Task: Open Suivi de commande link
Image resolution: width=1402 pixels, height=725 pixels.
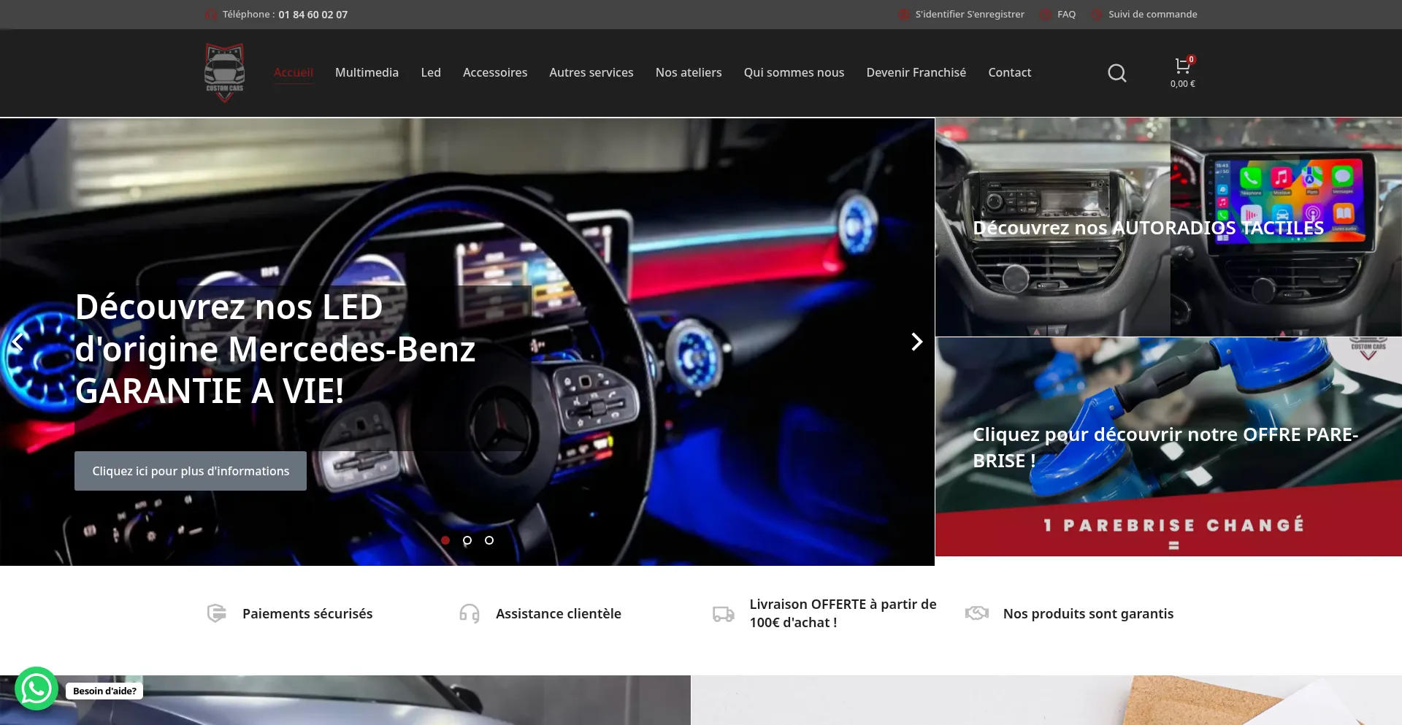Action: point(1153,15)
